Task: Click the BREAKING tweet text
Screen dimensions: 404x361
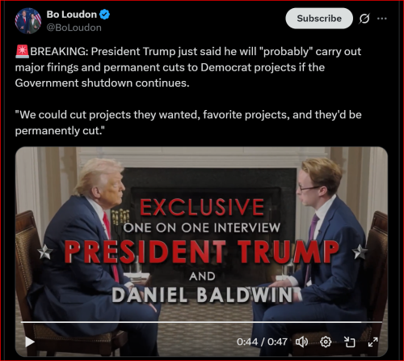Action: tap(188, 67)
